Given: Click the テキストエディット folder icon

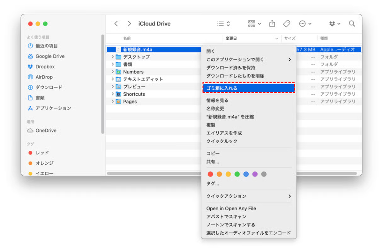Looking at the screenshot, I should [118, 79].
